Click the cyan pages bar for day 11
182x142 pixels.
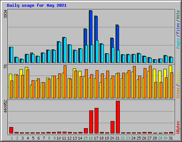pyautogui.click(x=65, y=50)
